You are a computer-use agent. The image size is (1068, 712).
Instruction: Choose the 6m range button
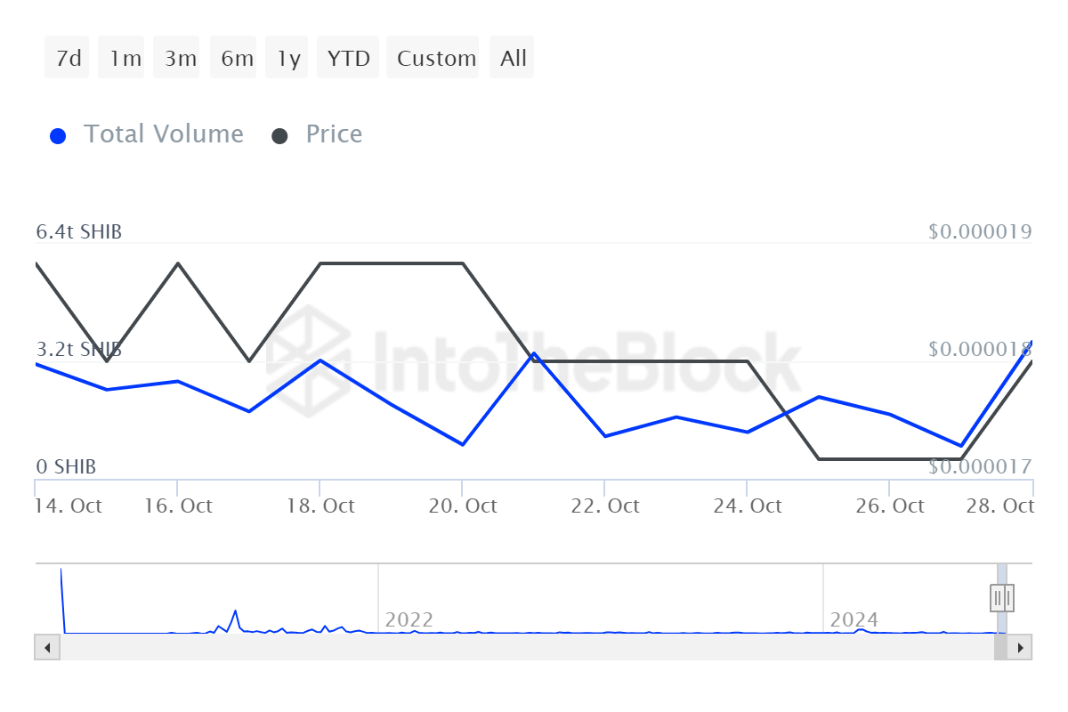[x=237, y=59]
